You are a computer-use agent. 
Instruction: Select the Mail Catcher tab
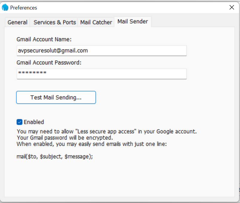tap(96, 22)
